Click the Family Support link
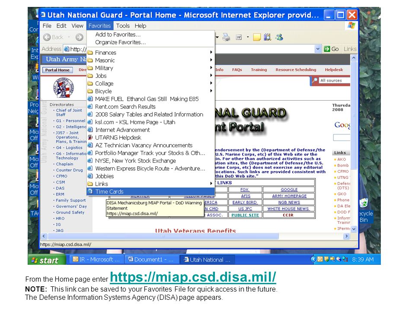Screen dimensions: 415x311 pos(70,200)
